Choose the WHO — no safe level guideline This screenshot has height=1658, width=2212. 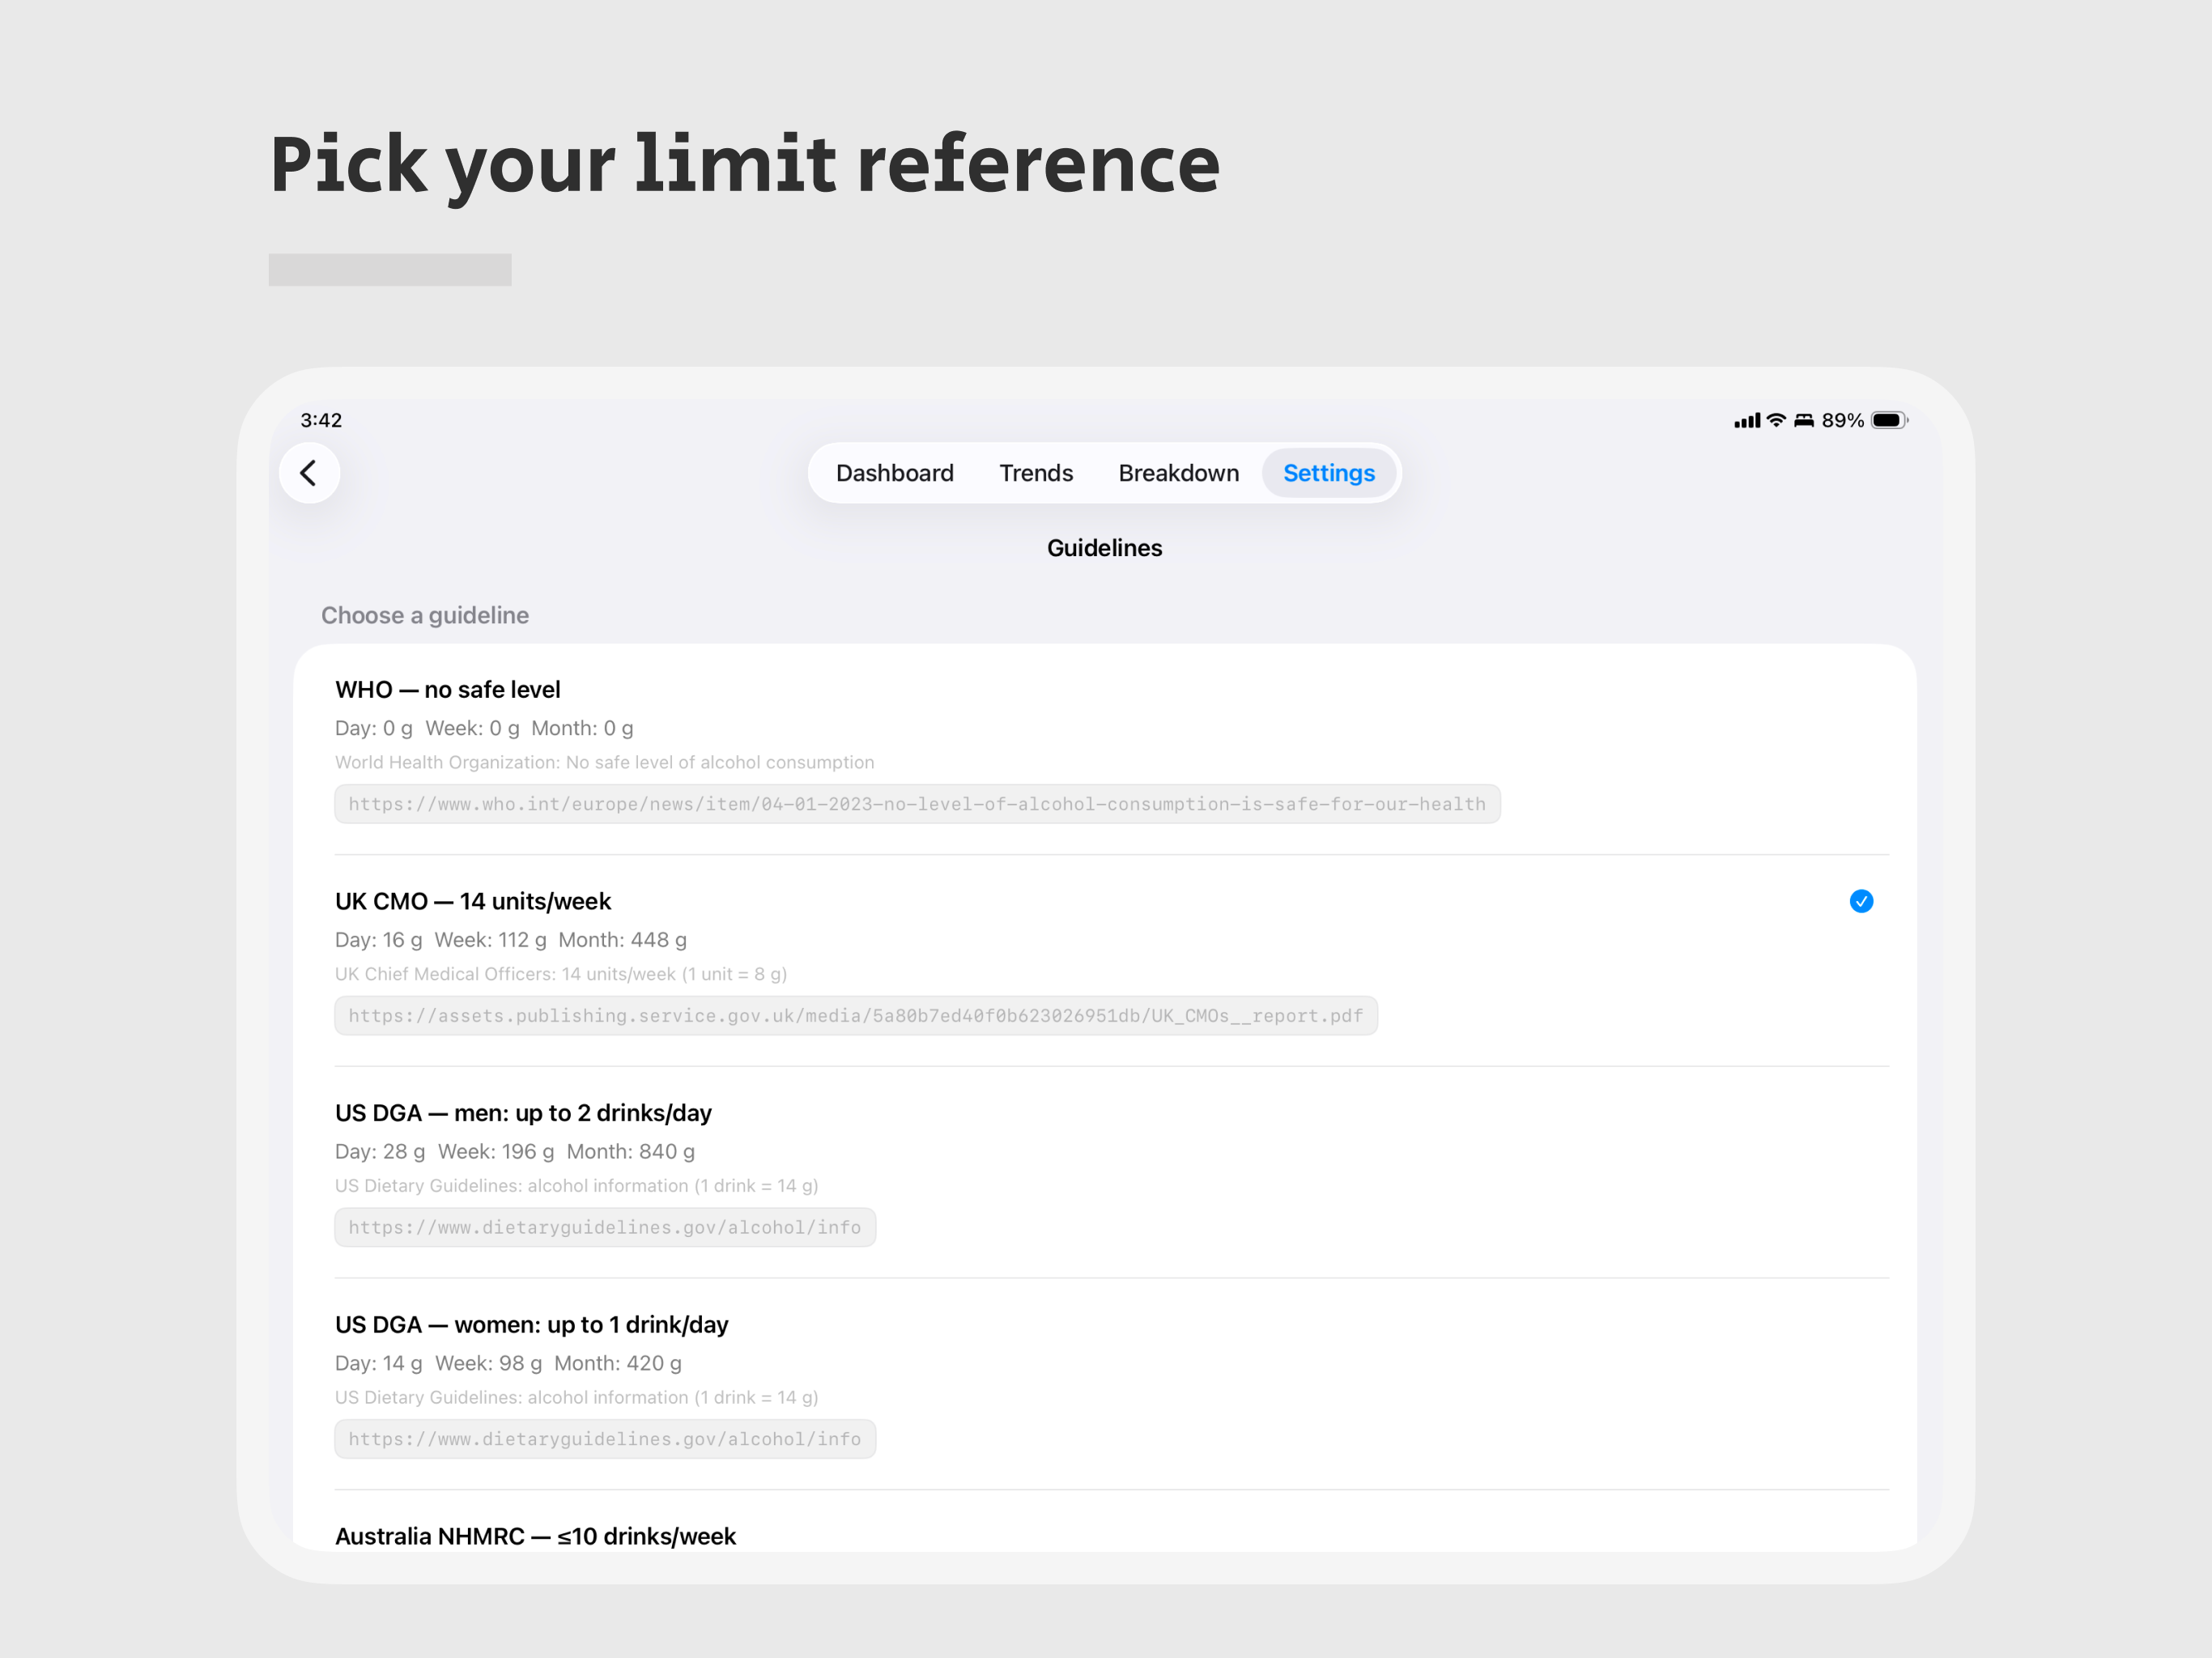[1104, 750]
